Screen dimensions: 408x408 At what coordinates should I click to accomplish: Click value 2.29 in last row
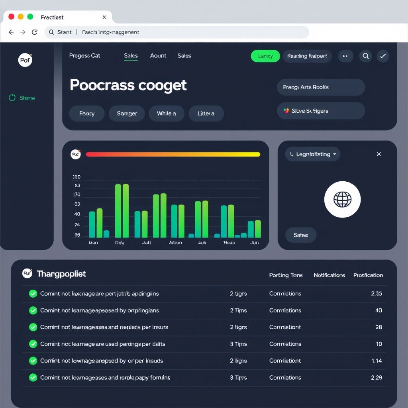[x=377, y=377]
